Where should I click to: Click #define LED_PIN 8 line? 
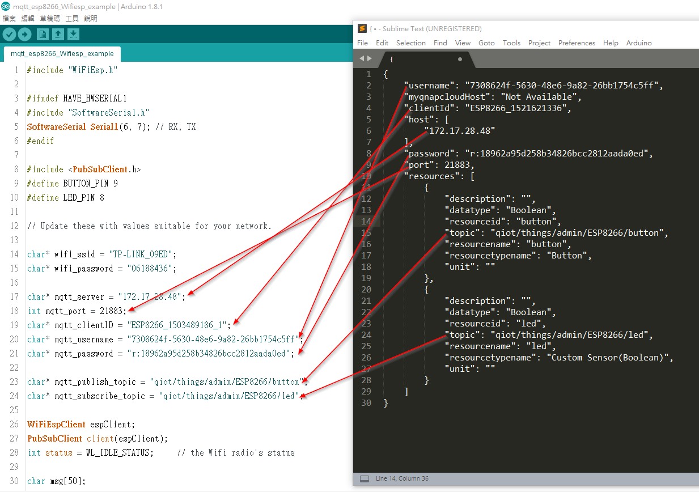pyautogui.click(x=65, y=198)
